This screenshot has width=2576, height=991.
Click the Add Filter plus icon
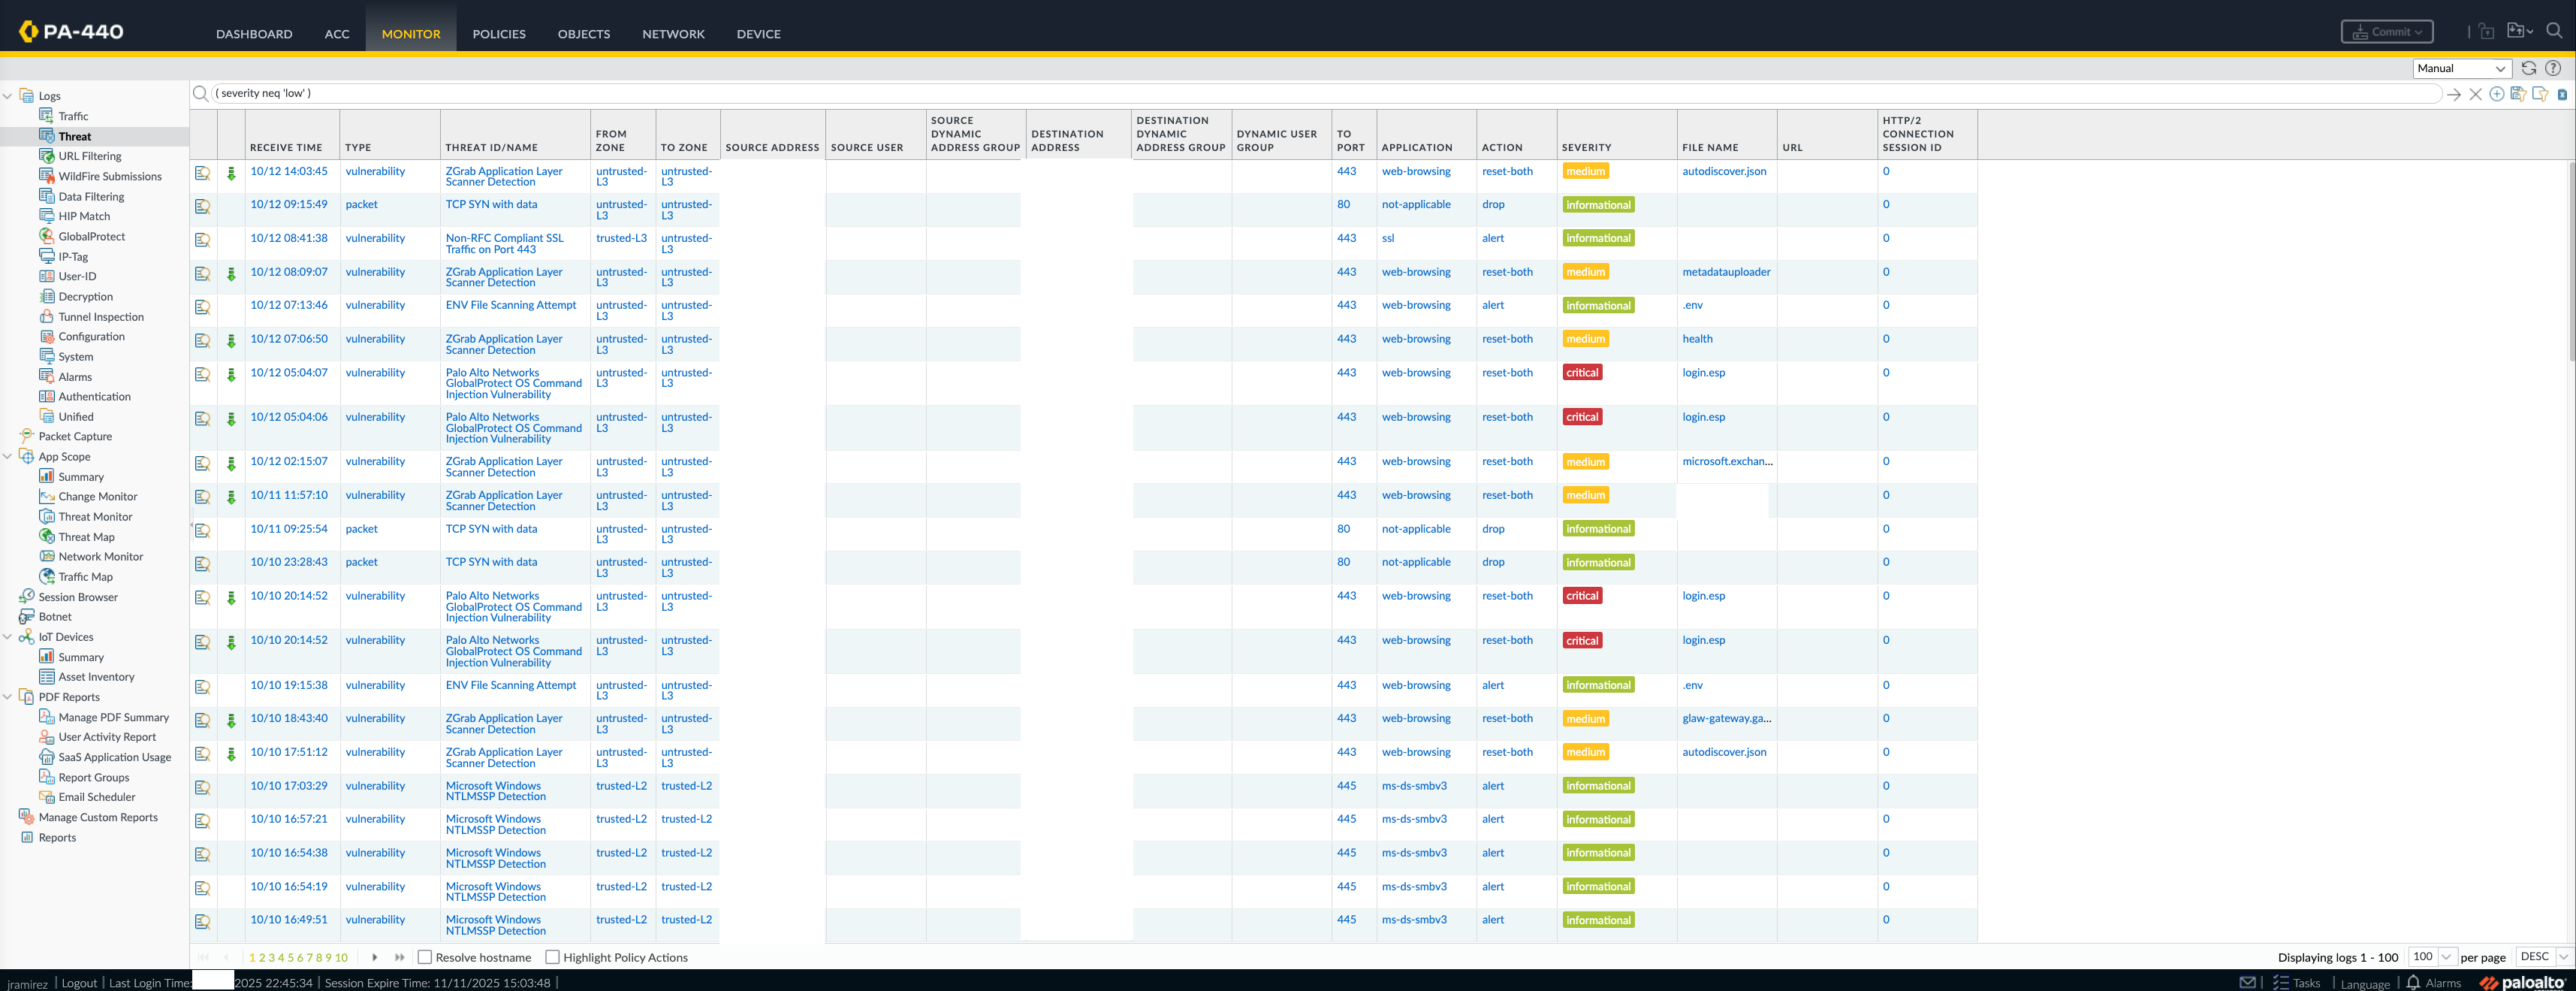click(x=2496, y=94)
